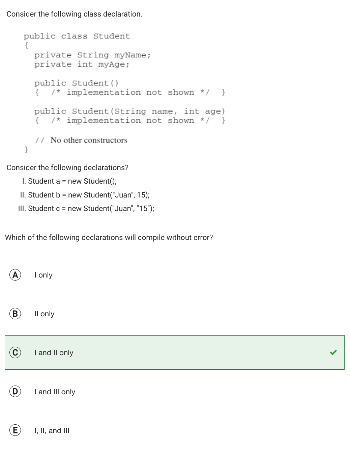
Task: Select the circled letter B option
Action: (15, 314)
